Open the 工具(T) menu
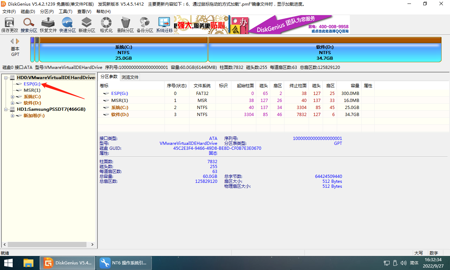The width and height of the screenshot is (450, 270). tap(65, 12)
